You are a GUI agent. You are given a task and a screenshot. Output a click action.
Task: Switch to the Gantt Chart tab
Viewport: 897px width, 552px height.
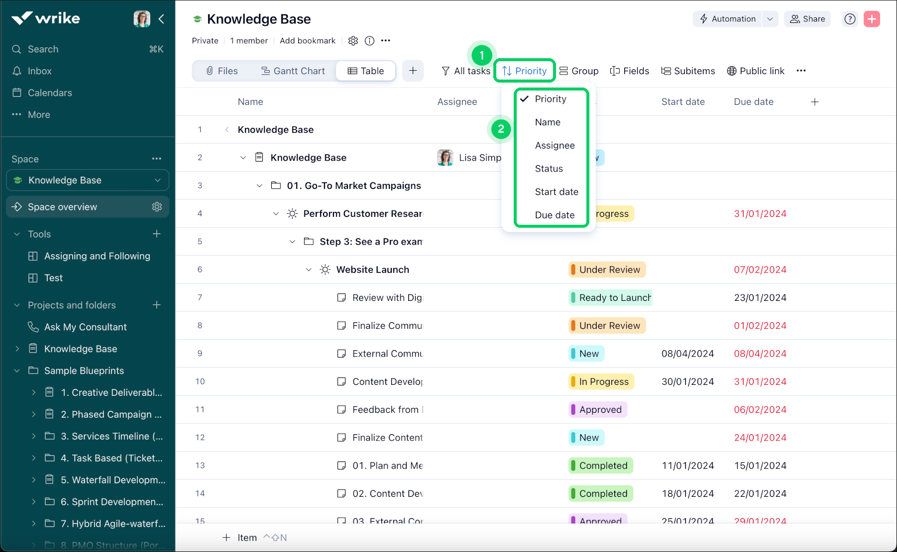[293, 71]
